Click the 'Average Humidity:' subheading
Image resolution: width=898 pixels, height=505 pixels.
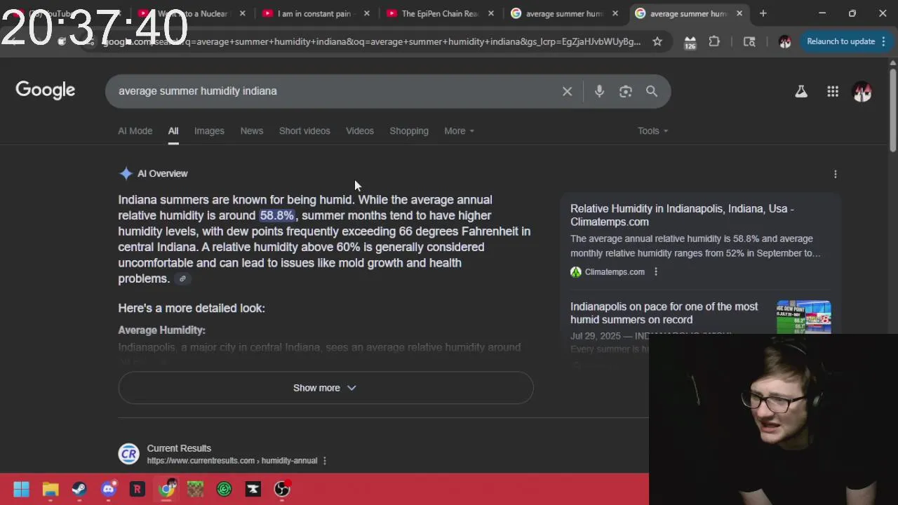click(161, 330)
